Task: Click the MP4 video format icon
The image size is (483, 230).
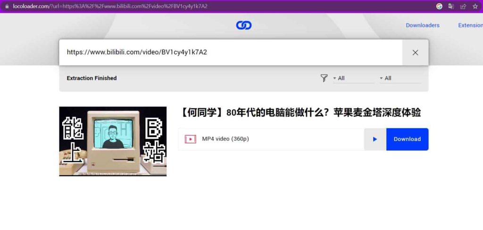Action: (x=190, y=139)
